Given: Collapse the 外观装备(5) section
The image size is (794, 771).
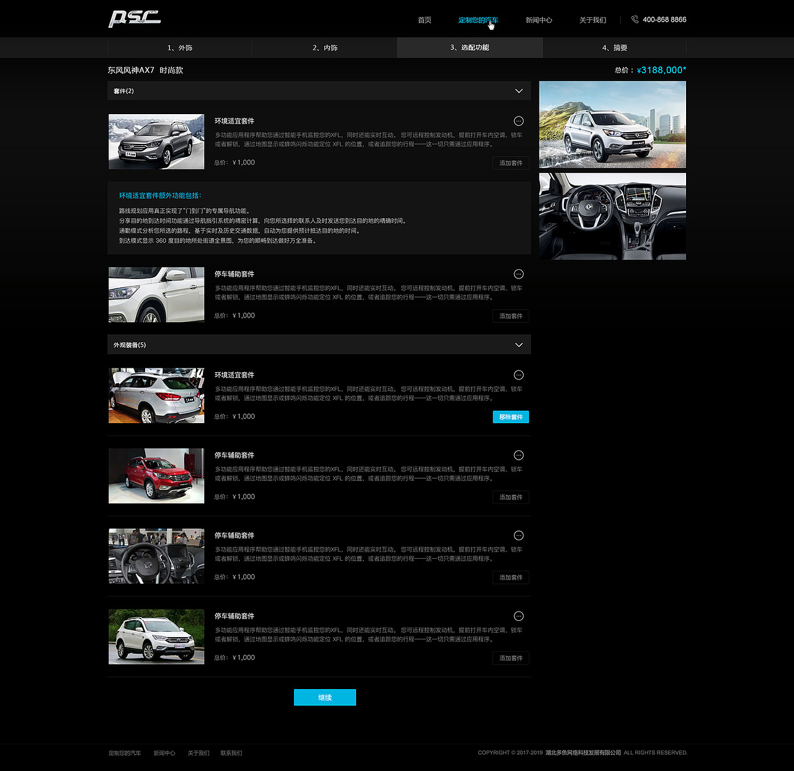Looking at the screenshot, I should click(x=519, y=345).
